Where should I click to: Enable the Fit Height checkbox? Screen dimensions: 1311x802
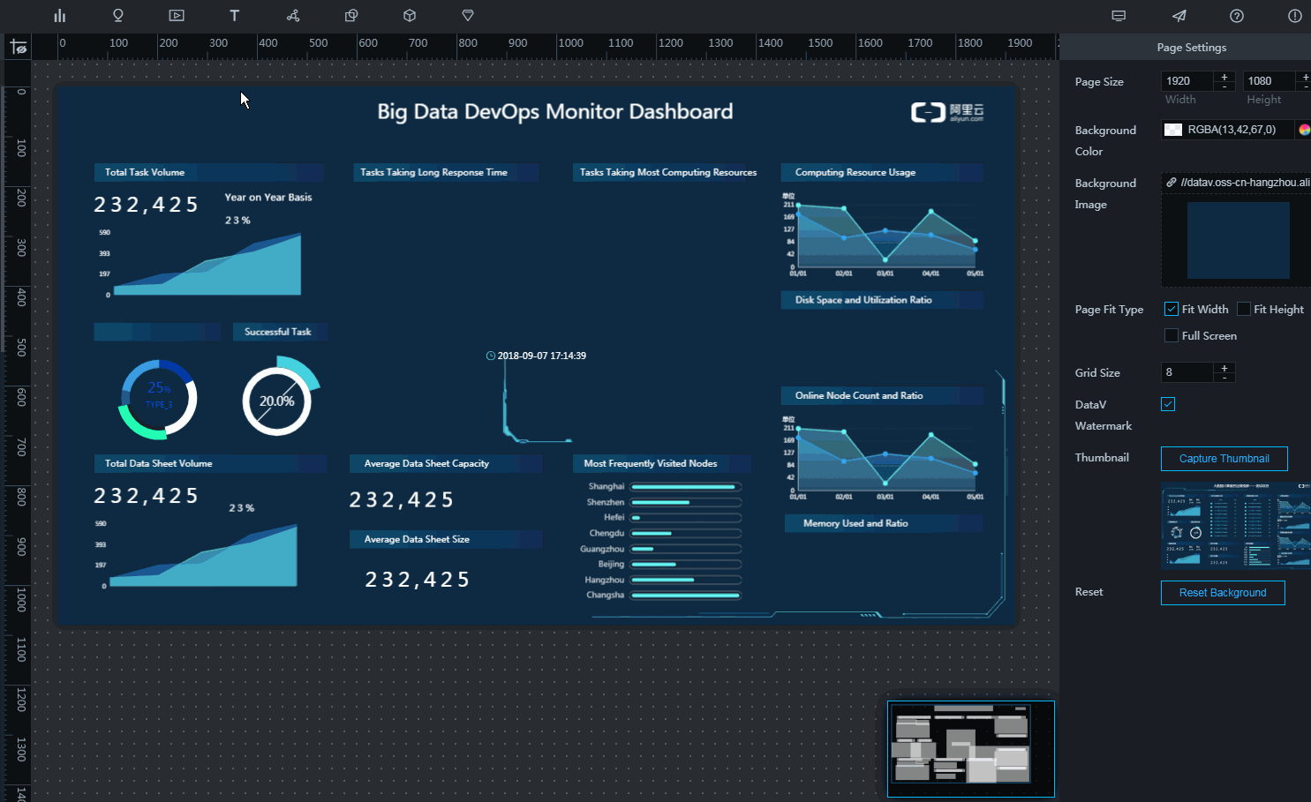point(1244,309)
